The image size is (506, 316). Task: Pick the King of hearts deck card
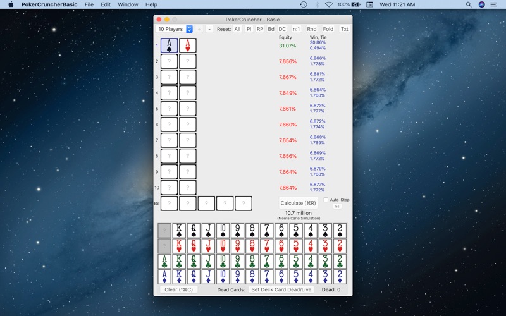pos(179,246)
